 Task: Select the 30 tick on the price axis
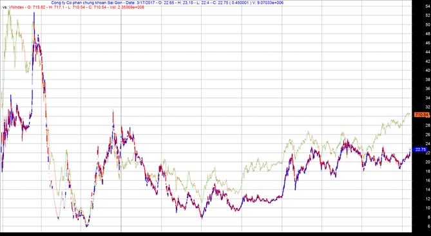click(429, 116)
